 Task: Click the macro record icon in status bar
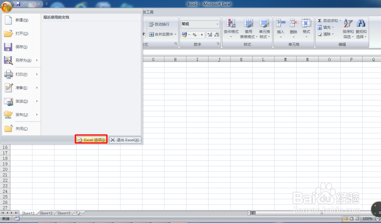pyautogui.click(x=17, y=219)
